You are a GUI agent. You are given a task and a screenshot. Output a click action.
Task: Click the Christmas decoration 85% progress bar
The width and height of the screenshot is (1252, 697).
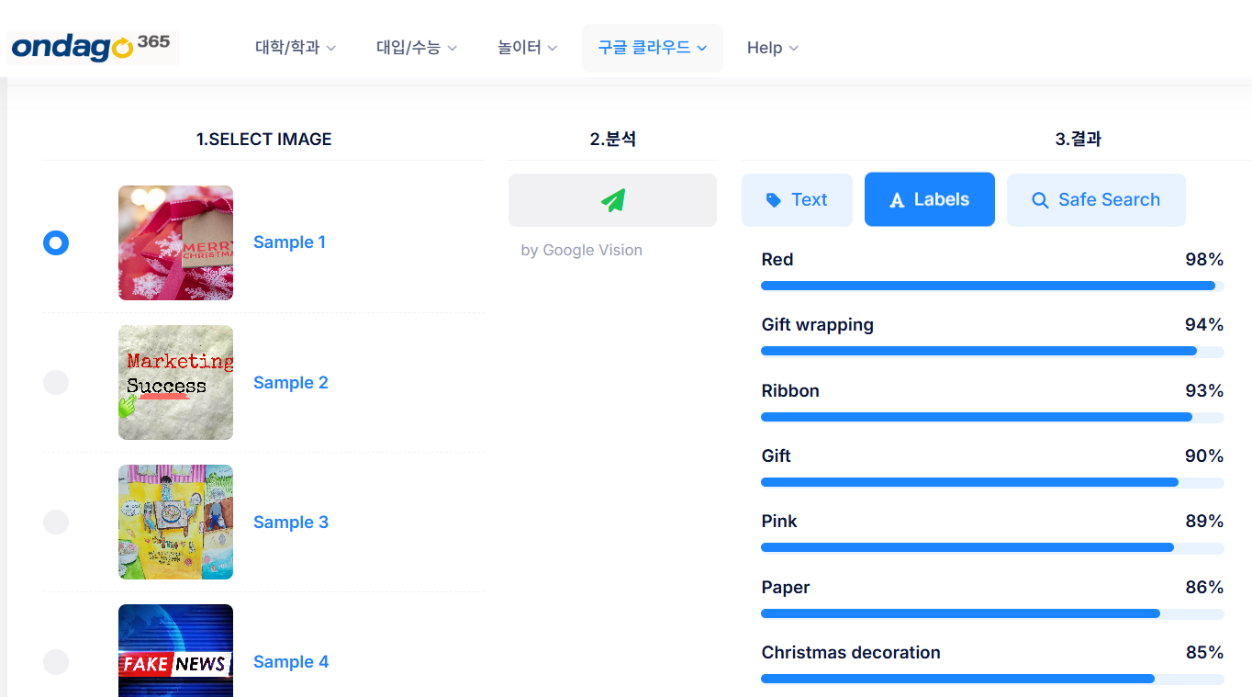coord(992,679)
